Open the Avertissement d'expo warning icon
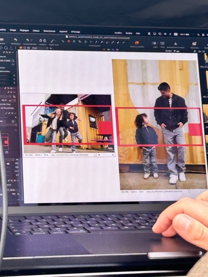Screen dimensions: 208x277 coord(175,43)
